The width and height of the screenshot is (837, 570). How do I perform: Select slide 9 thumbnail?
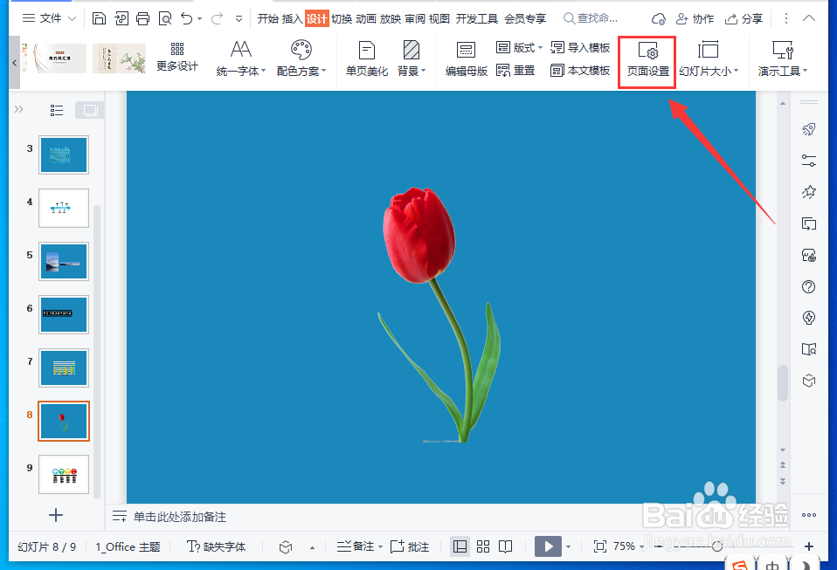click(64, 474)
